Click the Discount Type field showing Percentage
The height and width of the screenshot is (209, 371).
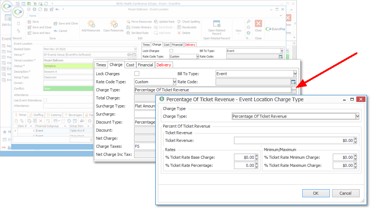point(145,122)
